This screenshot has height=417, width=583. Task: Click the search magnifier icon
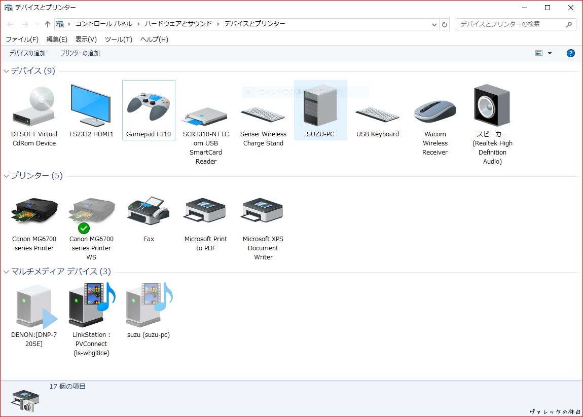coord(569,24)
